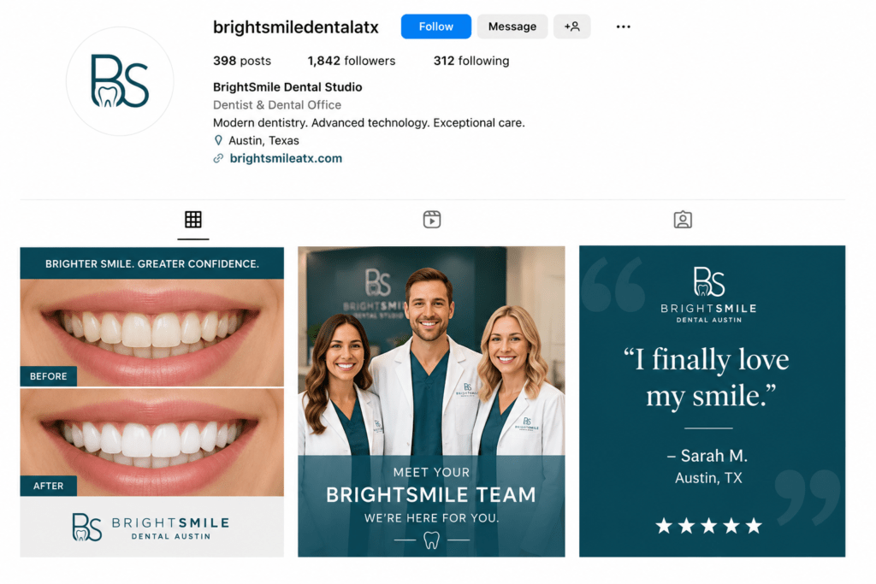Click the location pin icon beside Austin, Texas
The width and height of the screenshot is (876, 584).
click(x=218, y=140)
